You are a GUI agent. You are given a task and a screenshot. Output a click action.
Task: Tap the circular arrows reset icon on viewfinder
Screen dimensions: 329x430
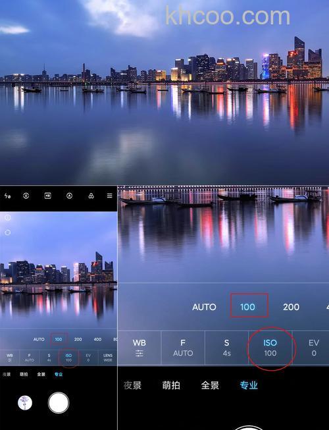pyautogui.click(x=8, y=232)
